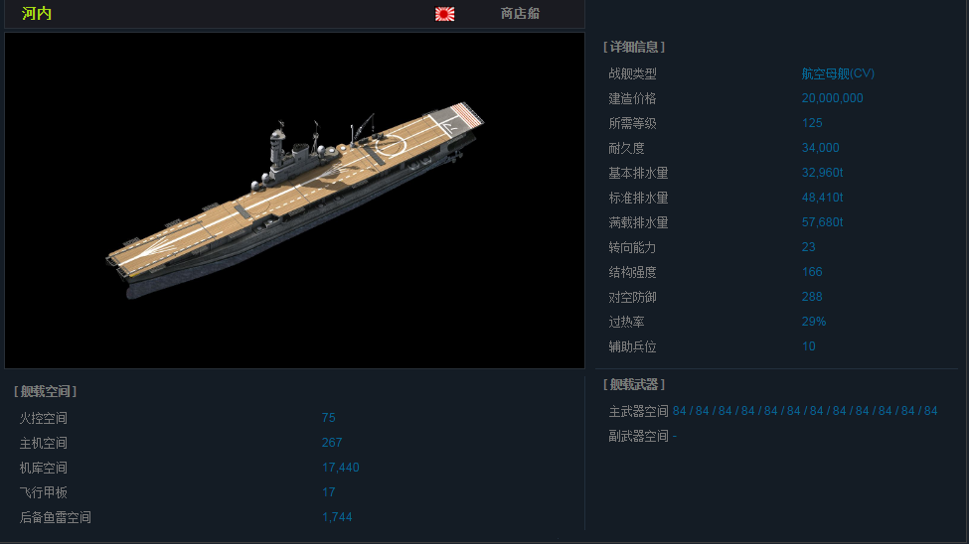Click the Japanese rising sun flag icon
Image resolution: width=969 pixels, height=544 pixels.
[444, 14]
